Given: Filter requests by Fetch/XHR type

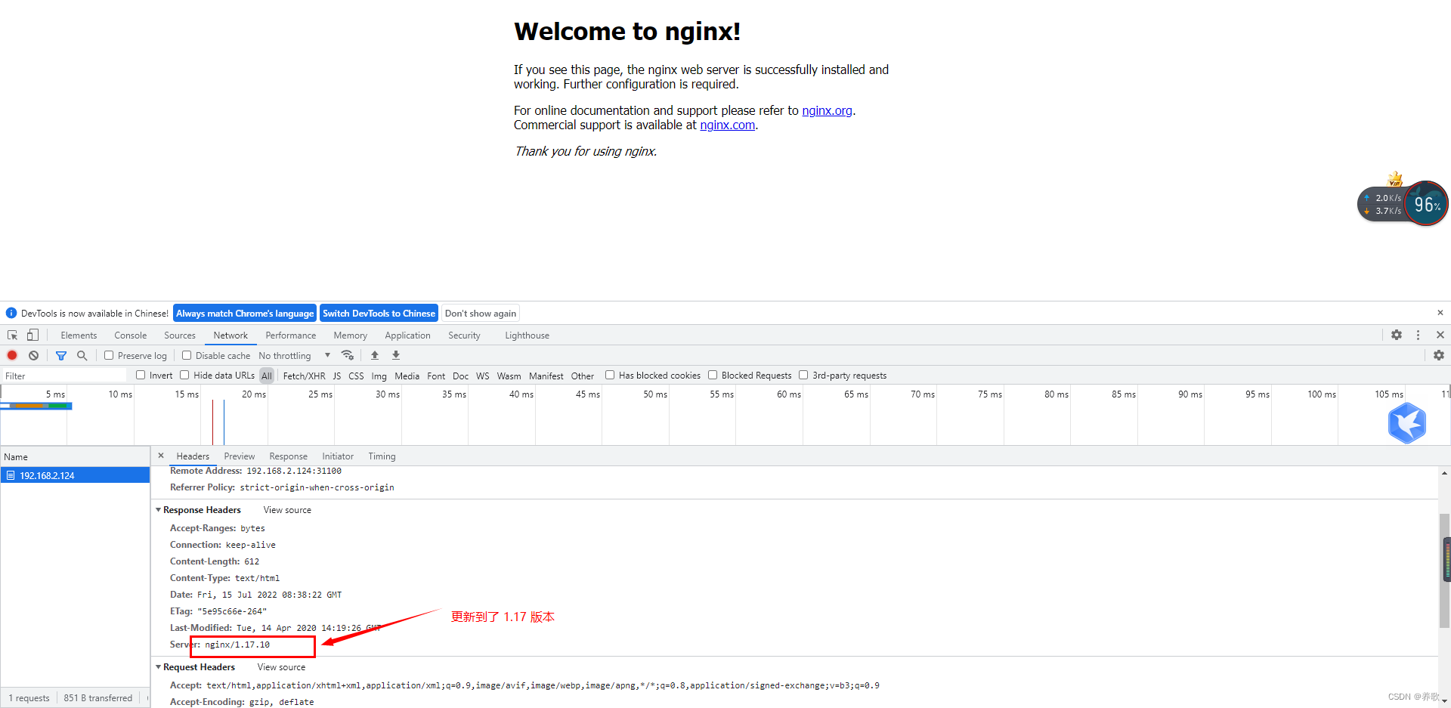Looking at the screenshot, I should tap(304, 376).
